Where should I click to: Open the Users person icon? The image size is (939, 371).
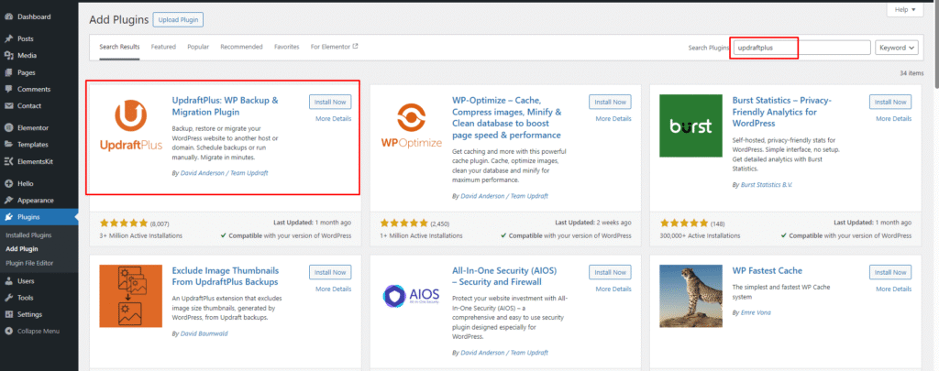(x=9, y=280)
